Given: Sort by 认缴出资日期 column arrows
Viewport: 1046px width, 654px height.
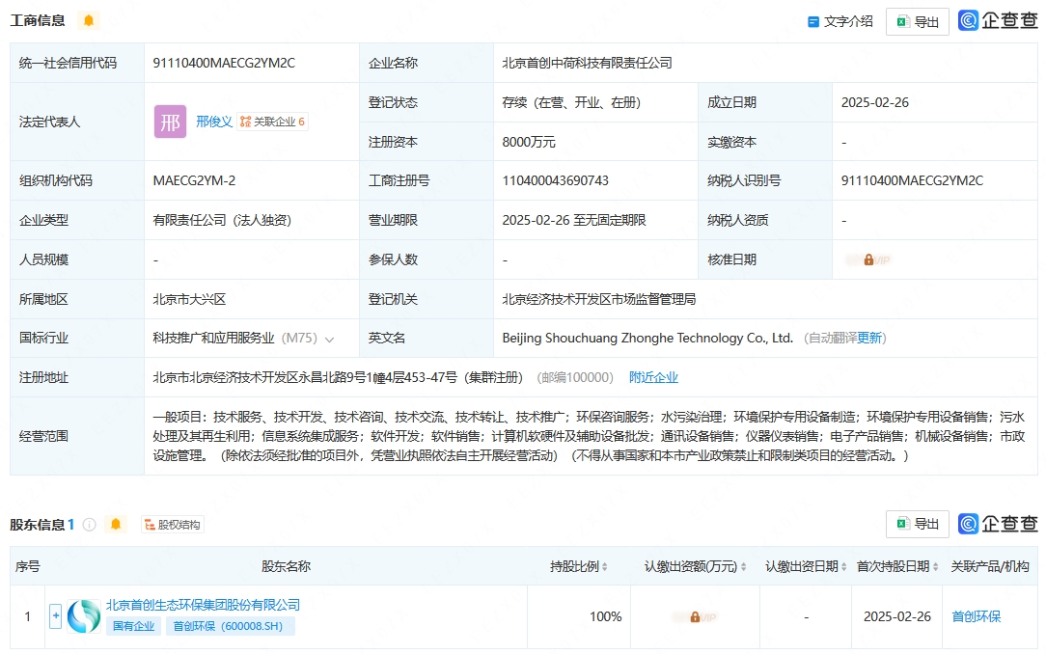Looking at the screenshot, I should (844, 566).
